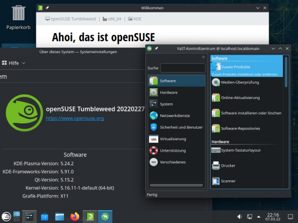Toggle pin on the YaST-Kontrollzentrum window

pos(156,49)
